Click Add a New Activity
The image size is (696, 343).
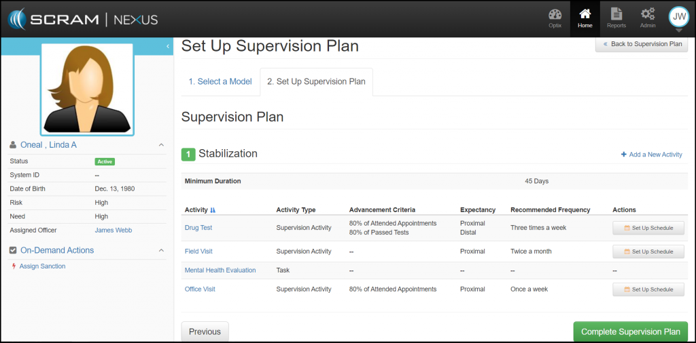(x=651, y=155)
